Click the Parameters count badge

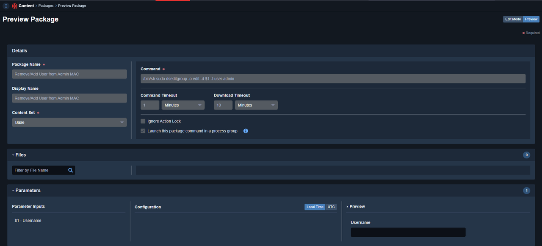point(527,191)
